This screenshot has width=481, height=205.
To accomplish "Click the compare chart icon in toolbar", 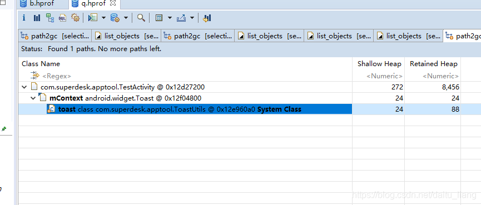I will click(207, 18).
